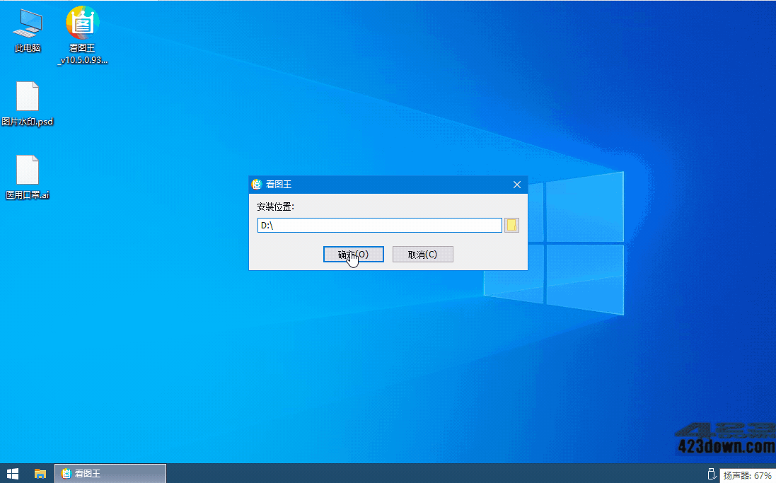Screen dimensions: 776x483
Task: Click the 看图王 dialog title bar
Action: point(389,185)
